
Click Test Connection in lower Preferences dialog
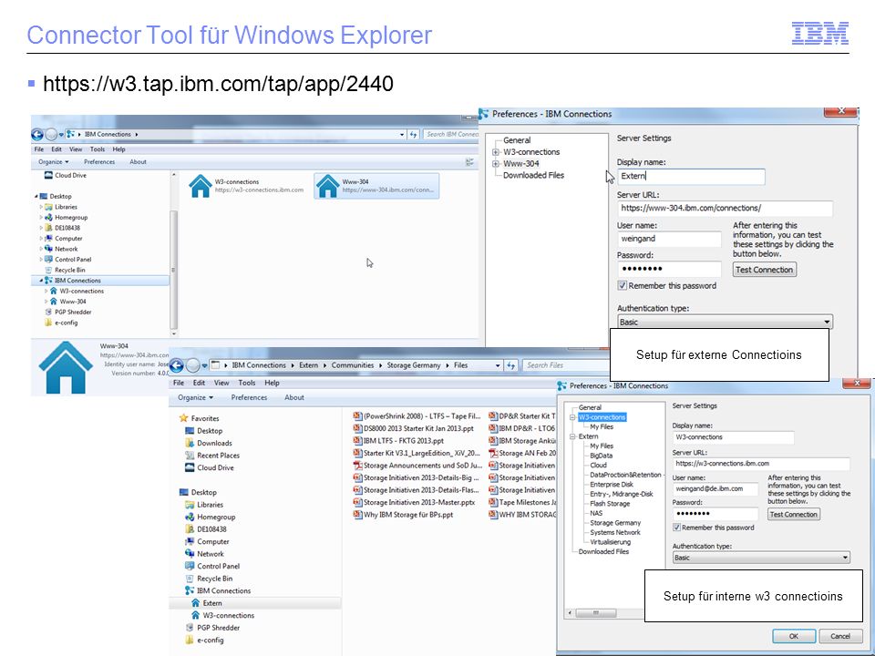click(x=794, y=514)
